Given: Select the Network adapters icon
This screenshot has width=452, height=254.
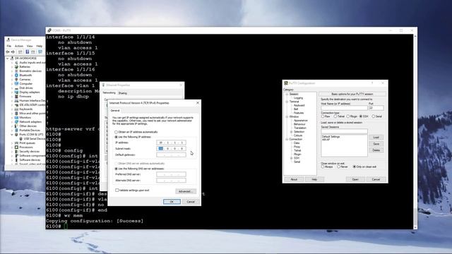Looking at the screenshot, I should click(x=16, y=122).
